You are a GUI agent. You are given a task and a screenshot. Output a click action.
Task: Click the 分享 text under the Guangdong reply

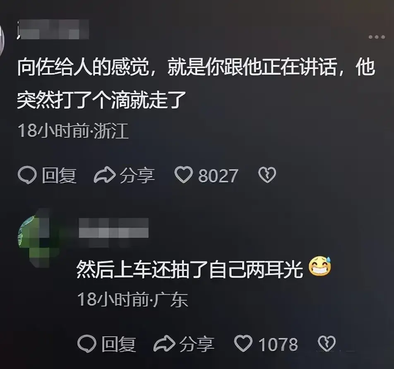pos(197,344)
